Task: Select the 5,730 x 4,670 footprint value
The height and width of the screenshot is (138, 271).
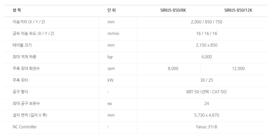Action: (206, 115)
